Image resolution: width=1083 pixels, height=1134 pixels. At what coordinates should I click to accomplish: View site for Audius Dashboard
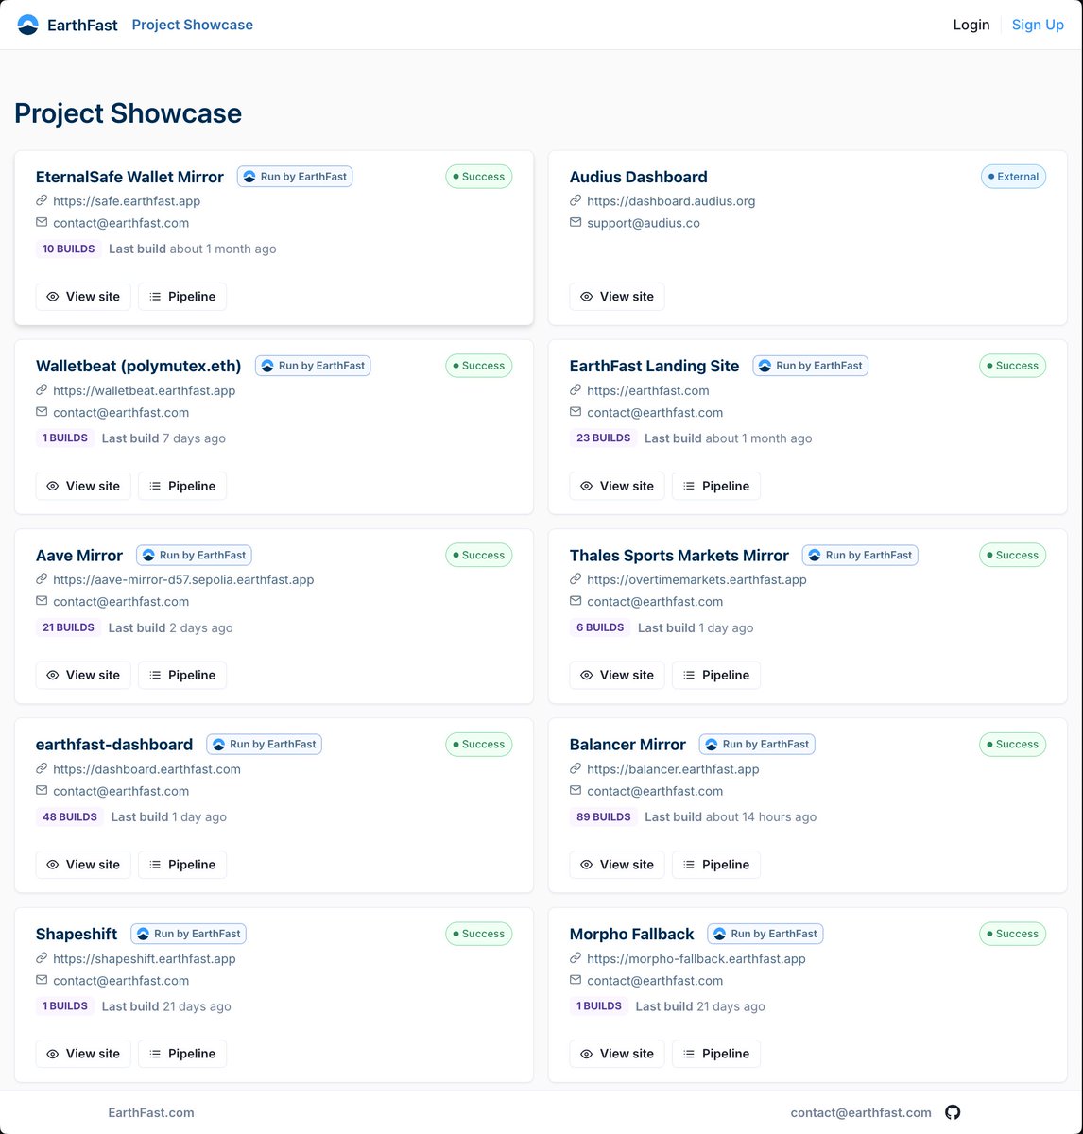click(617, 297)
